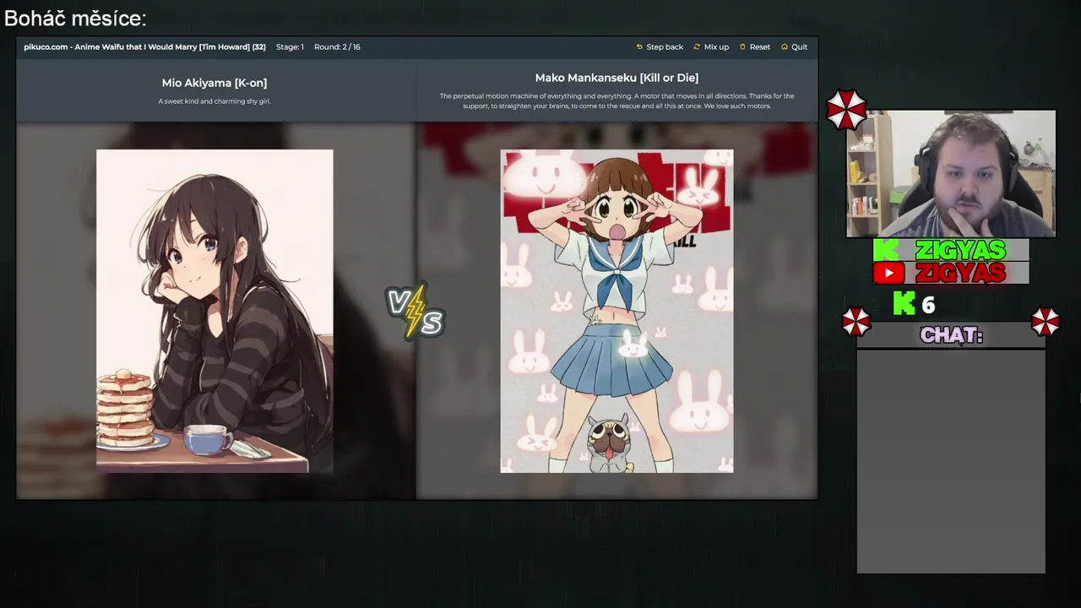Click the Reset button
Viewport: 1081px width, 608px height.
754,46
